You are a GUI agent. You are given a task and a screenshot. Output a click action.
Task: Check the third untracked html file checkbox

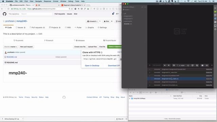point(150,76)
